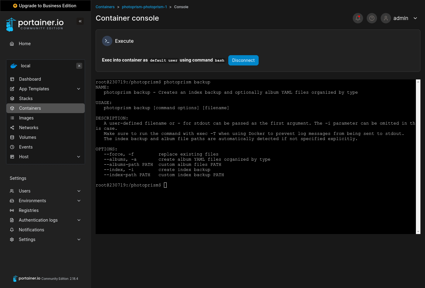
Task: Open the admin account dropdown
Action: [401, 18]
